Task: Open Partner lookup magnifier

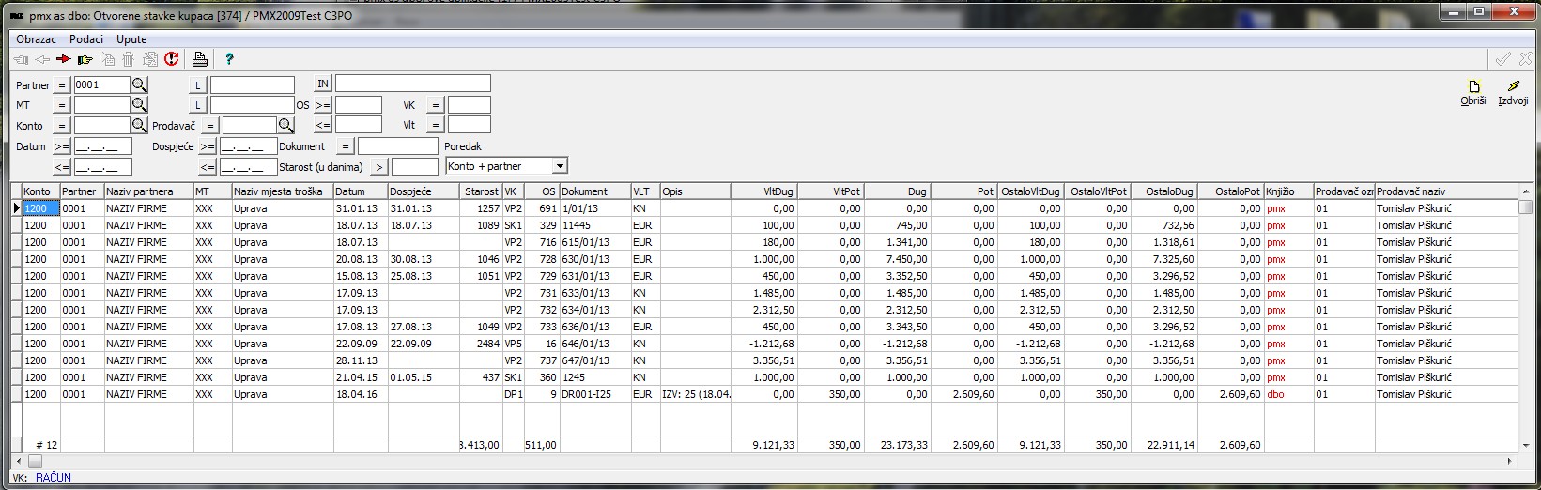Action: (x=139, y=84)
